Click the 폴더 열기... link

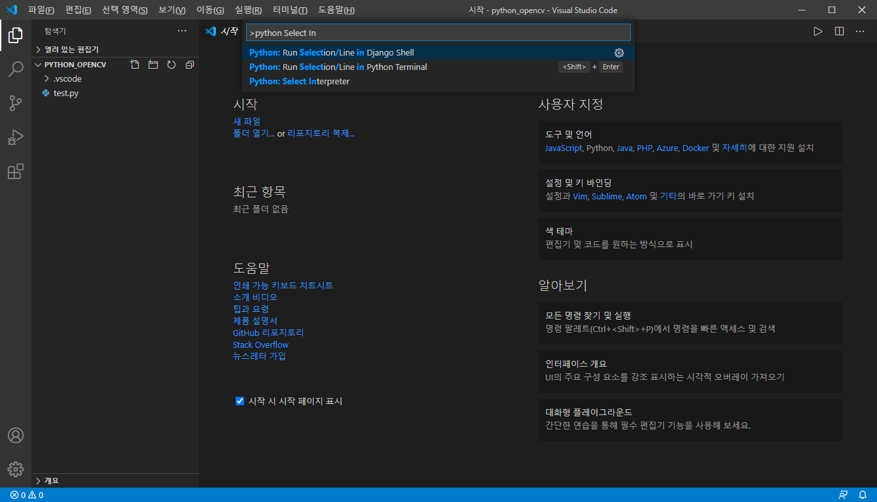[x=254, y=133]
